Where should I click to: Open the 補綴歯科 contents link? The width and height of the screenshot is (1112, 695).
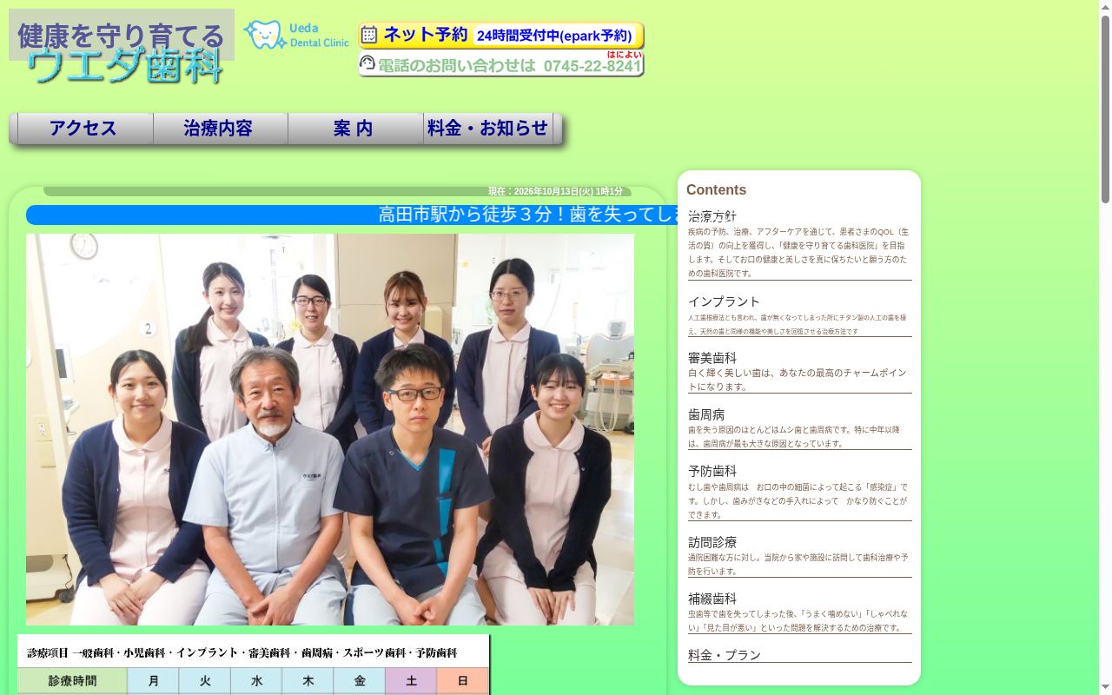[x=712, y=599]
